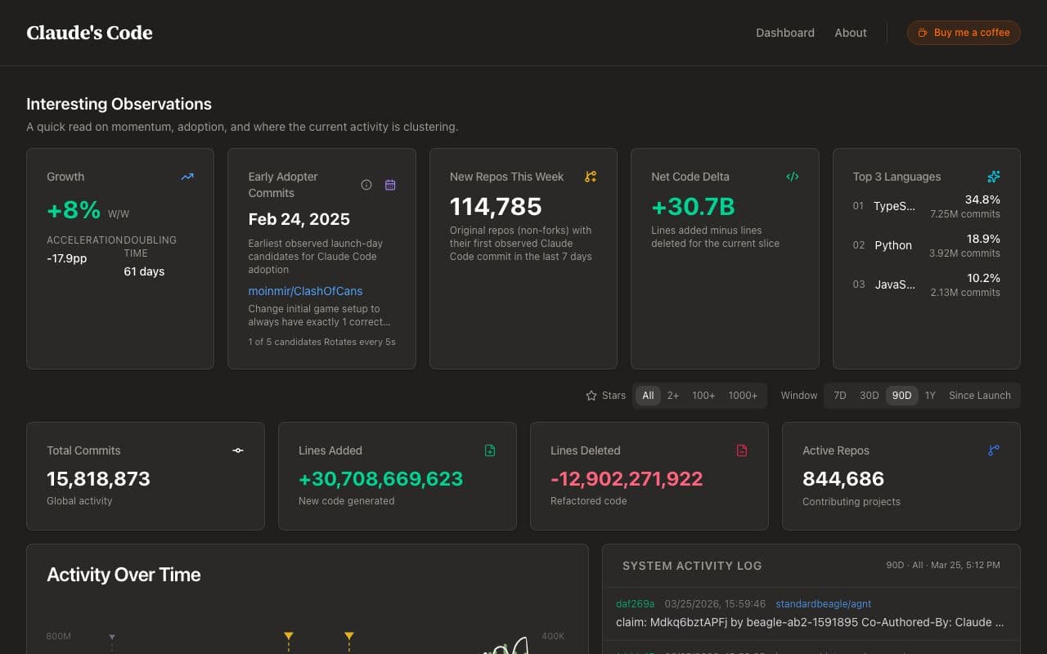This screenshot has height=654, width=1047.
Task: Go to the Dashboard nav item
Action: pos(784,33)
